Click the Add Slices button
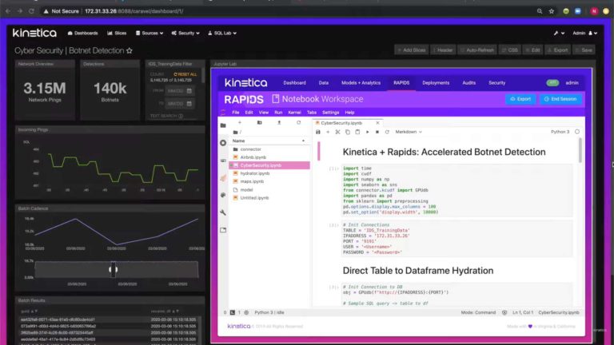The height and width of the screenshot is (345, 614). (x=413, y=50)
